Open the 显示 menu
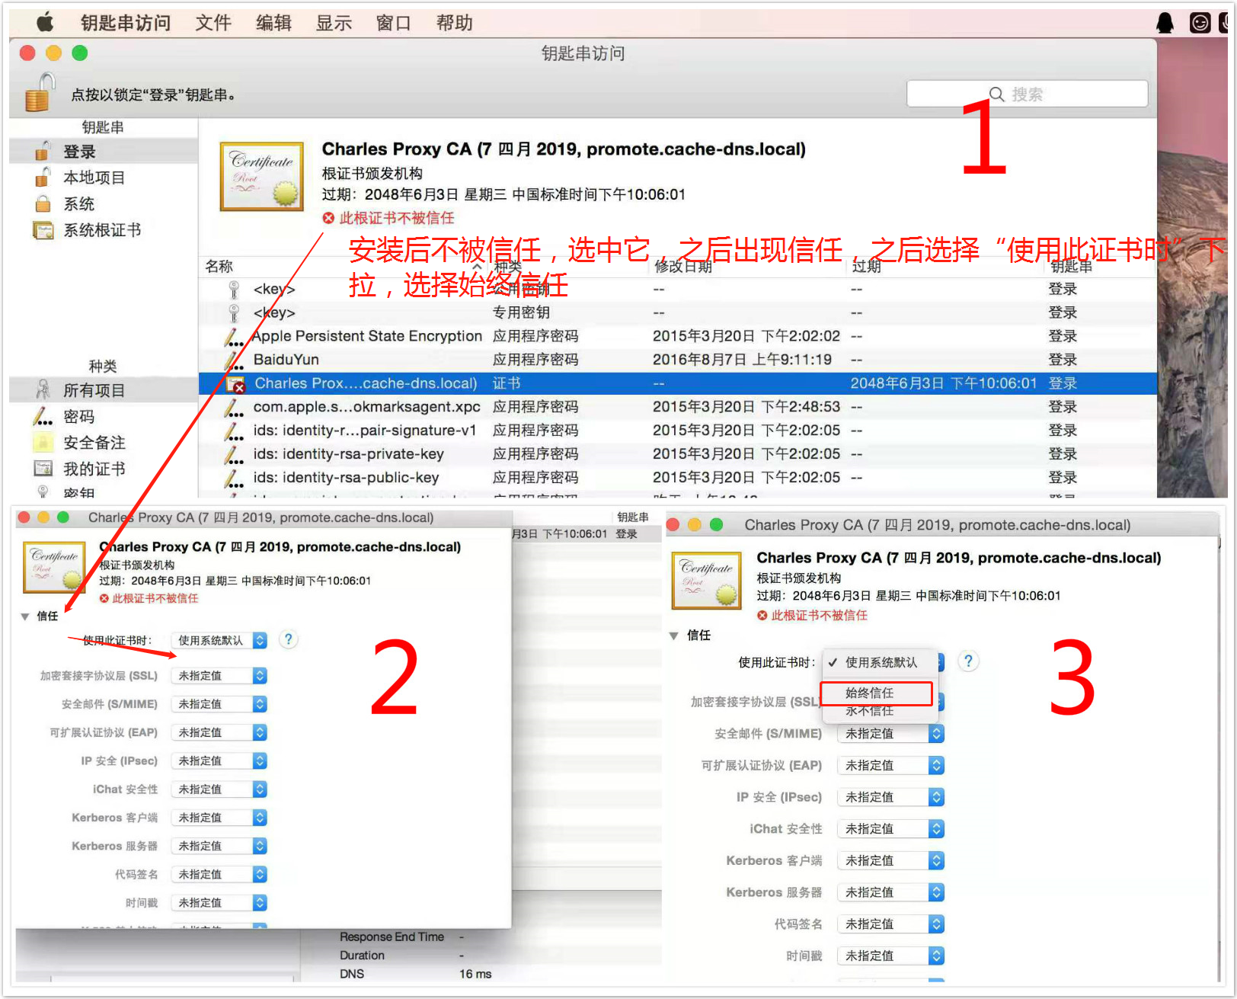Image resolution: width=1237 pixels, height=999 pixels. (334, 23)
